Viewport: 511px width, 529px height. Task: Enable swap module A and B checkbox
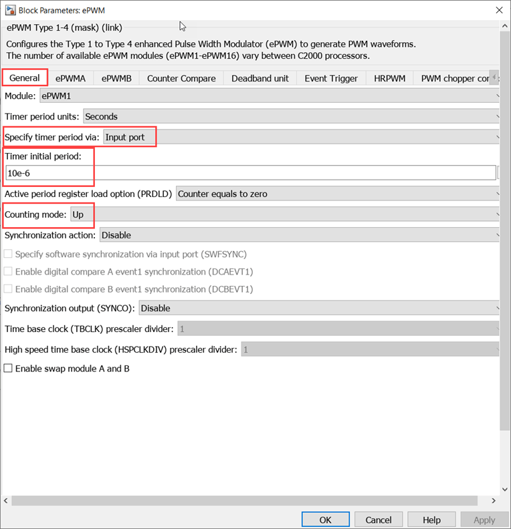(x=9, y=368)
